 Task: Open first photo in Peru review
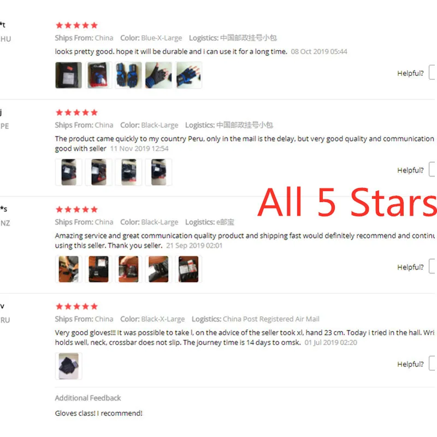69,172
